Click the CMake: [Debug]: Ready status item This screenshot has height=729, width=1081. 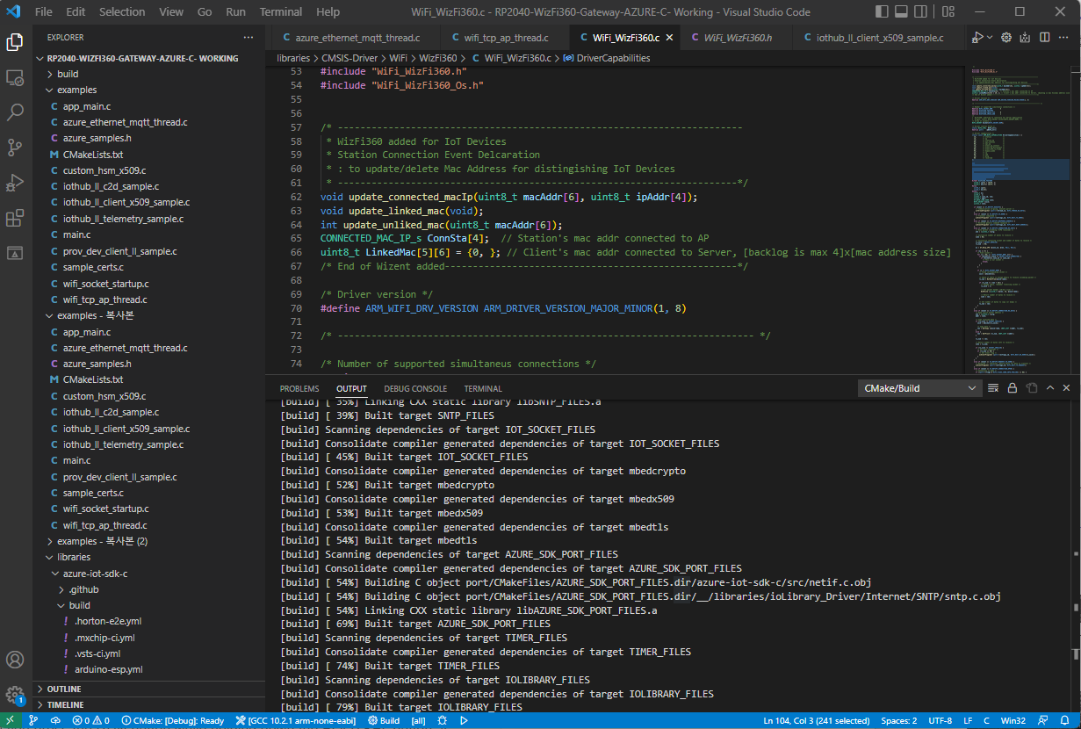point(173,720)
